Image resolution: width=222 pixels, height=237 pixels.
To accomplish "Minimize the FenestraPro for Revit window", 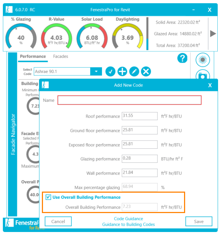I will pos(193,10).
